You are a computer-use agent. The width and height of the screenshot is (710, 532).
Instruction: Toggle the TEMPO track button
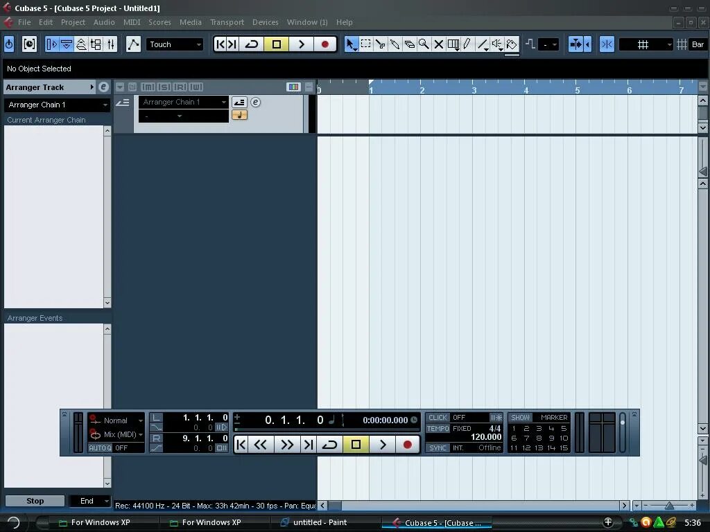tap(438, 428)
